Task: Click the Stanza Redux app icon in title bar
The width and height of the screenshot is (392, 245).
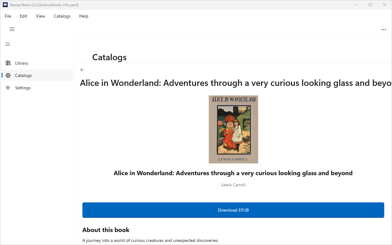Action: [x=5, y=5]
